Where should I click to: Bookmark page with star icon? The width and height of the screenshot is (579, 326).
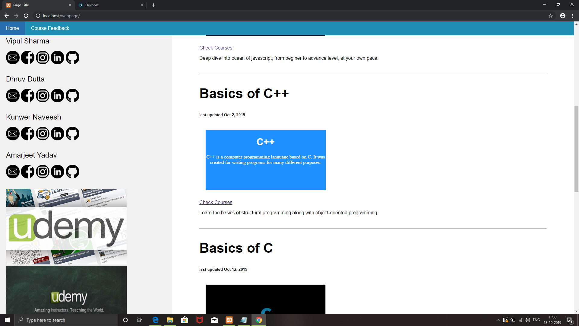(550, 16)
